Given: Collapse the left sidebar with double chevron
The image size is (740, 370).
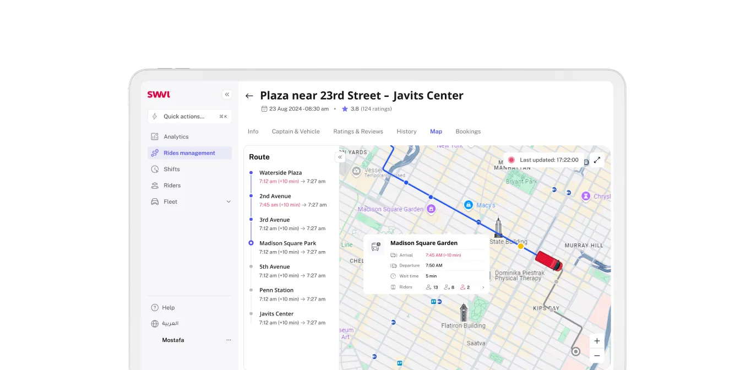Looking at the screenshot, I should pyautogui.click(x=227, y=94).
